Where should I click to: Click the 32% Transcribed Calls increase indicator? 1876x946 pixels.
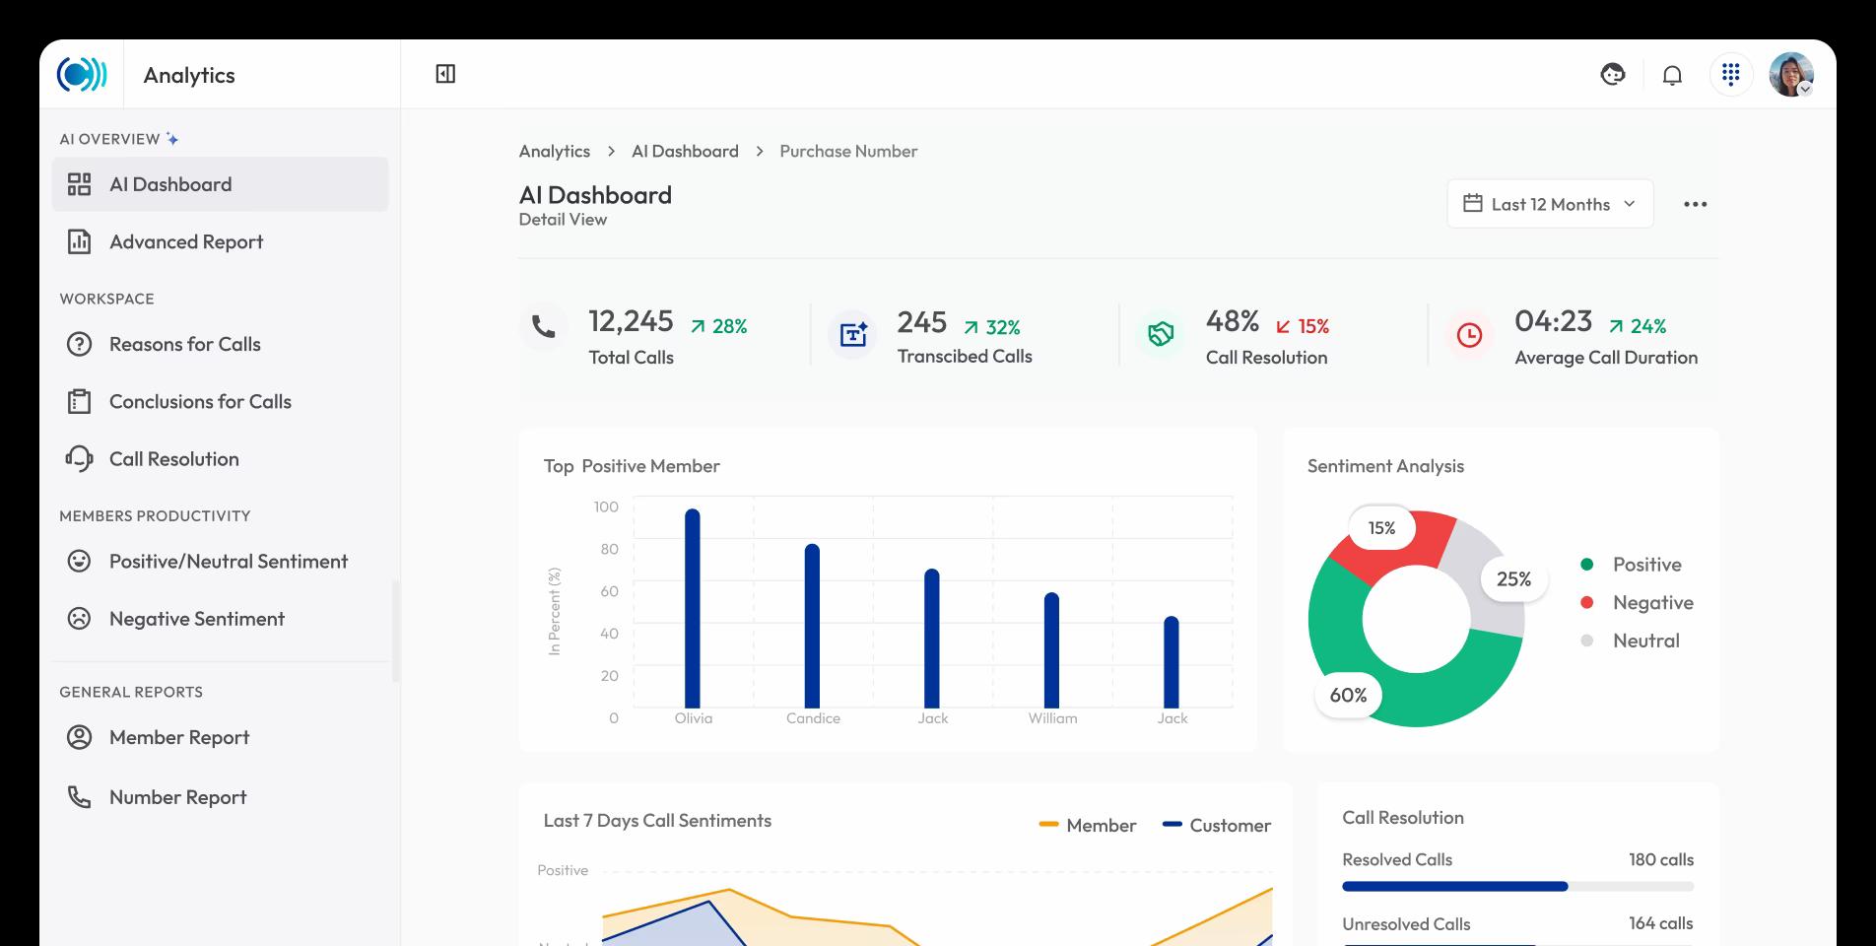991,327
